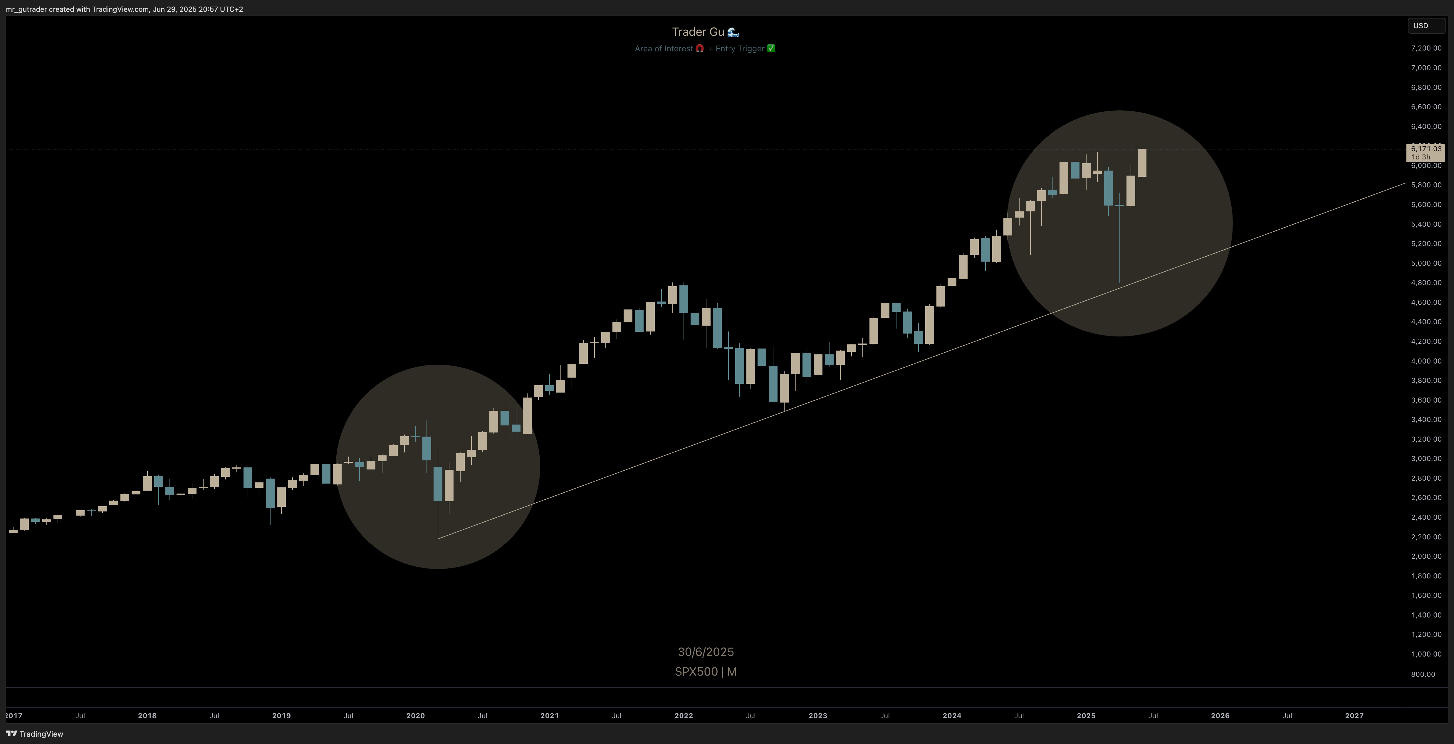1454x744 pixels.
Task: Click the 800.00 price scale label
Action: pyautogui.click(x=1423, y=674)
